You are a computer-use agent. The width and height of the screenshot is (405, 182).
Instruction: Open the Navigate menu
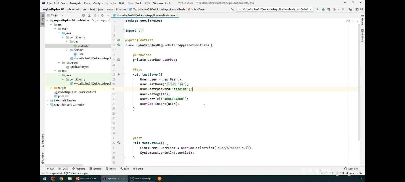tap(76, 3)
